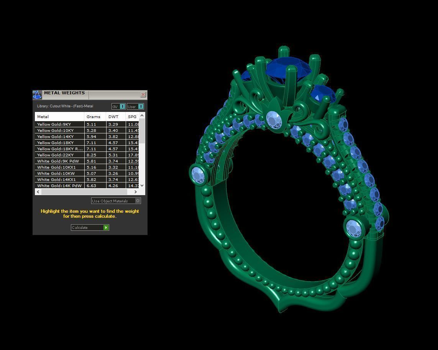This screenshot has width=438, height=350.
Task: Click the horizontal scrollbar thumb of metal table
Action: [84, 192]
